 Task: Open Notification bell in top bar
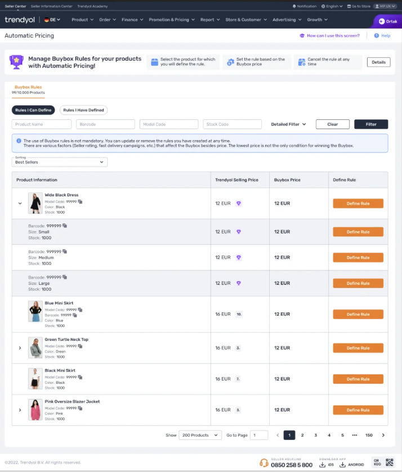coord(294,6)
